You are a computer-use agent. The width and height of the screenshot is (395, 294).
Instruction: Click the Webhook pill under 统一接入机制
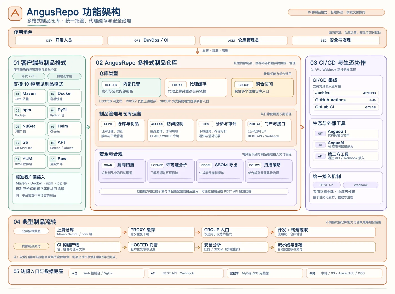click(361, 185)
